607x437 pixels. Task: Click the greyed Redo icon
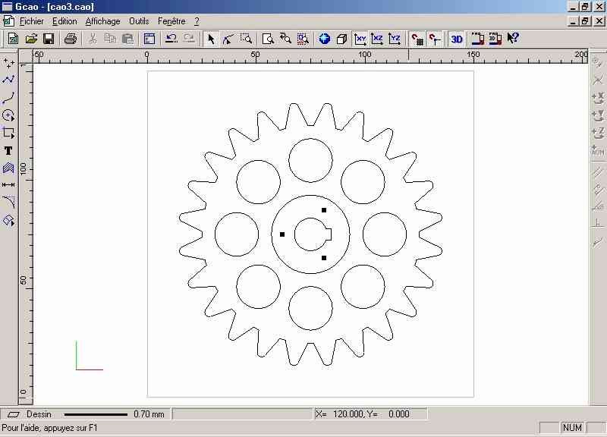point(189,39)
